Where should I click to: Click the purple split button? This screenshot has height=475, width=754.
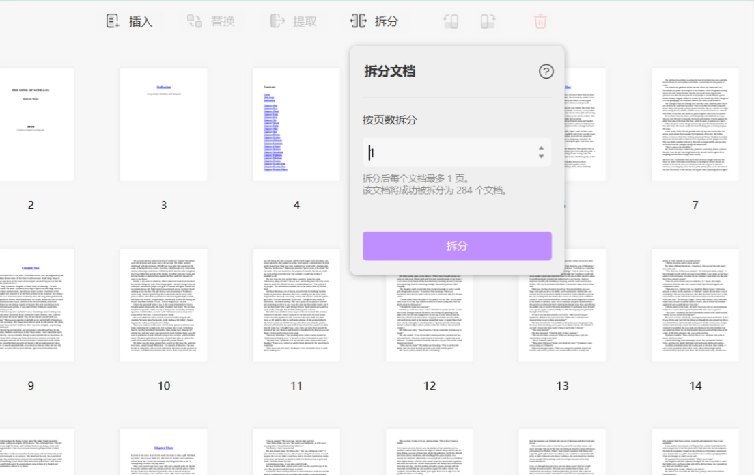(x=457, y=246)
